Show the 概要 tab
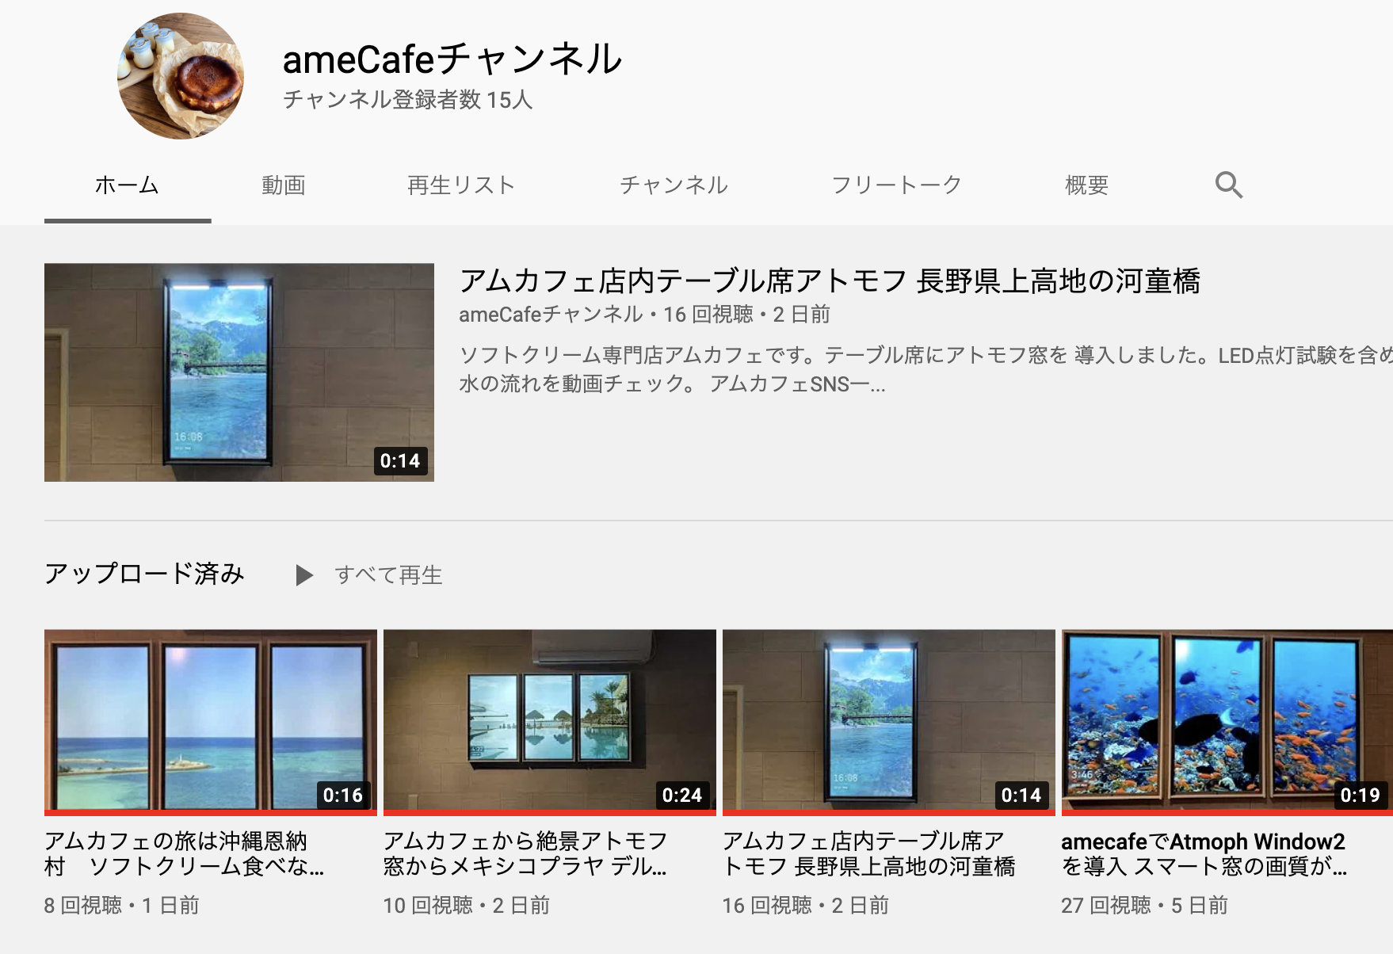This screenshot has height=954, width=1393. click(1086, 185)
